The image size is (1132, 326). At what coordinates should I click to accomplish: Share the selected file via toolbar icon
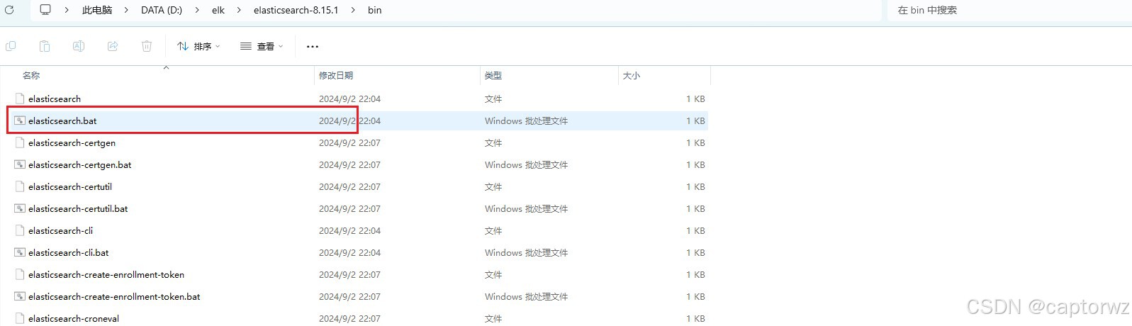(x=113, y=46)
